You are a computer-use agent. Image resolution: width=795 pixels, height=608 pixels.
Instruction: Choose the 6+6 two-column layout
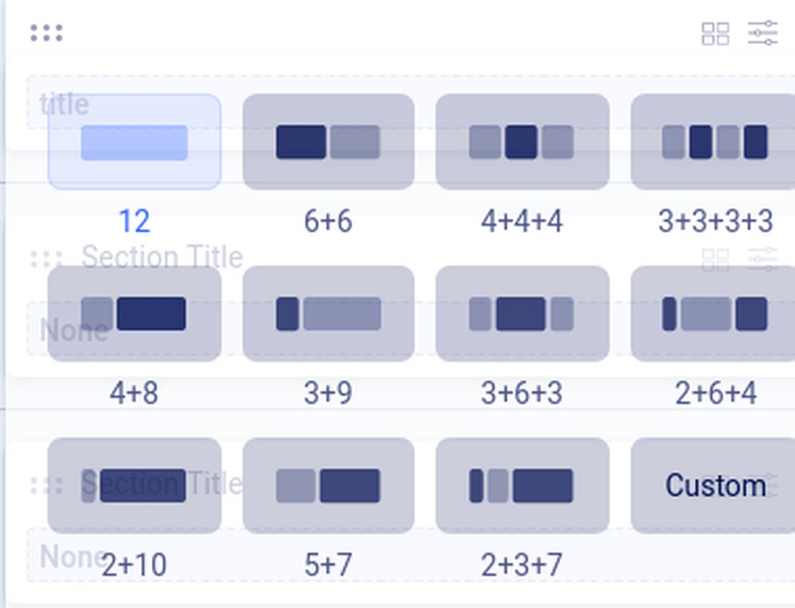(x=328, y=142)
